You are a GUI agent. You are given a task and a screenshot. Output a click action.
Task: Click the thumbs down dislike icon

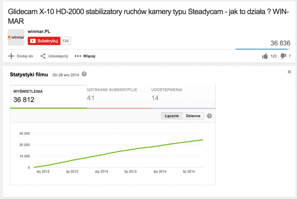click(283, 56)
